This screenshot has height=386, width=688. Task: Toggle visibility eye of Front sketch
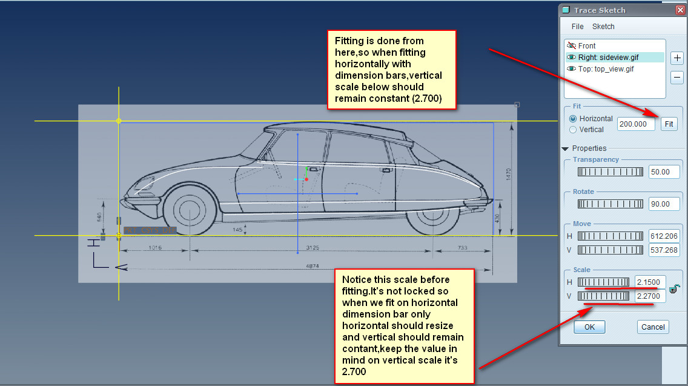pos(571,45)
